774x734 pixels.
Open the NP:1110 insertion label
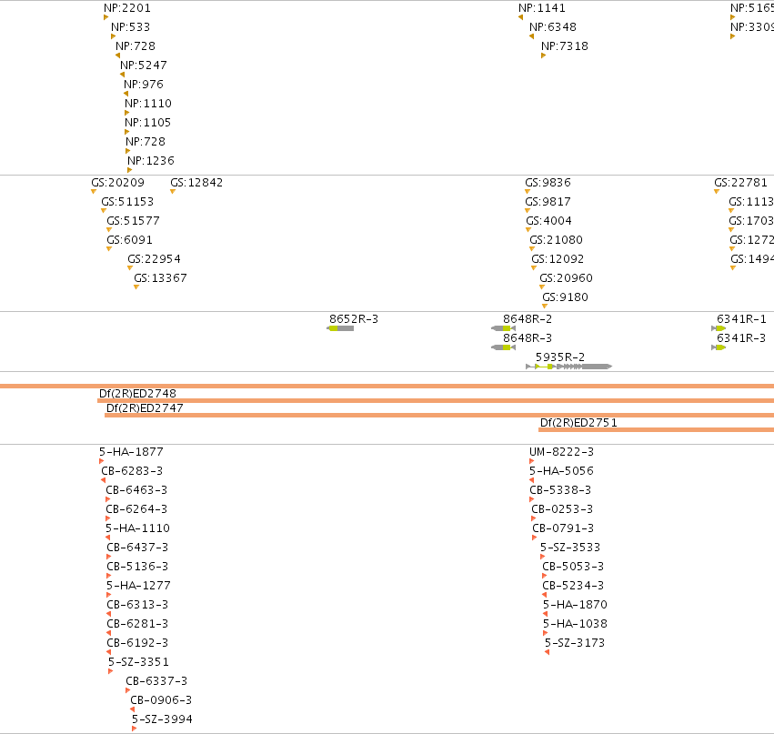[x=148, y=103]
